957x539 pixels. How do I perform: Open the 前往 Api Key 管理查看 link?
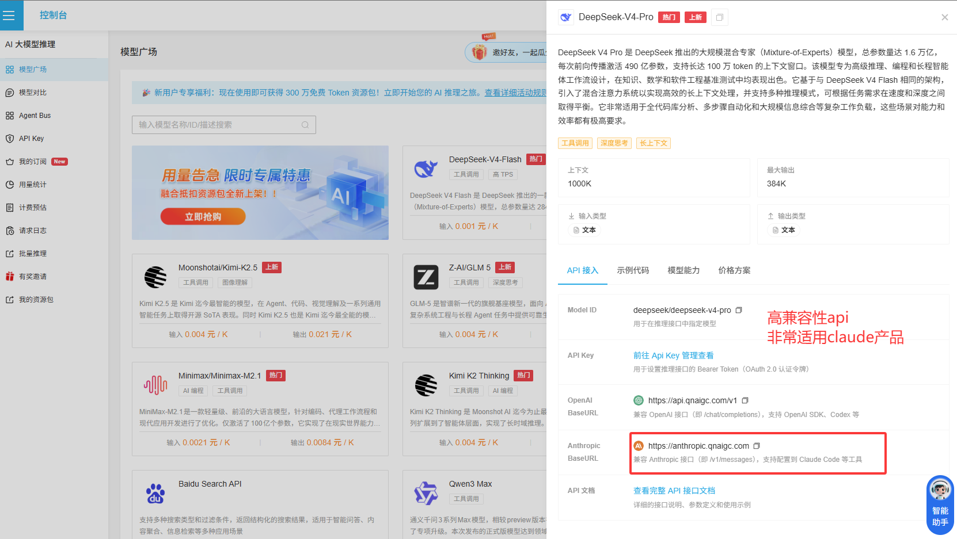673,355
